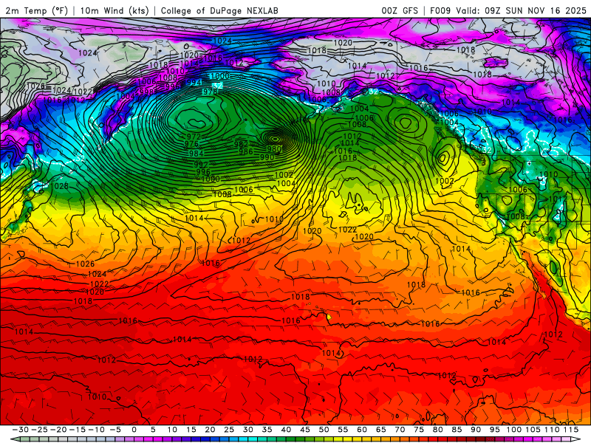Image resolution: width=591 pixels, height=443 pixels.
Task: Click the -20 value on the temperature scale
Action: (58, 430)
